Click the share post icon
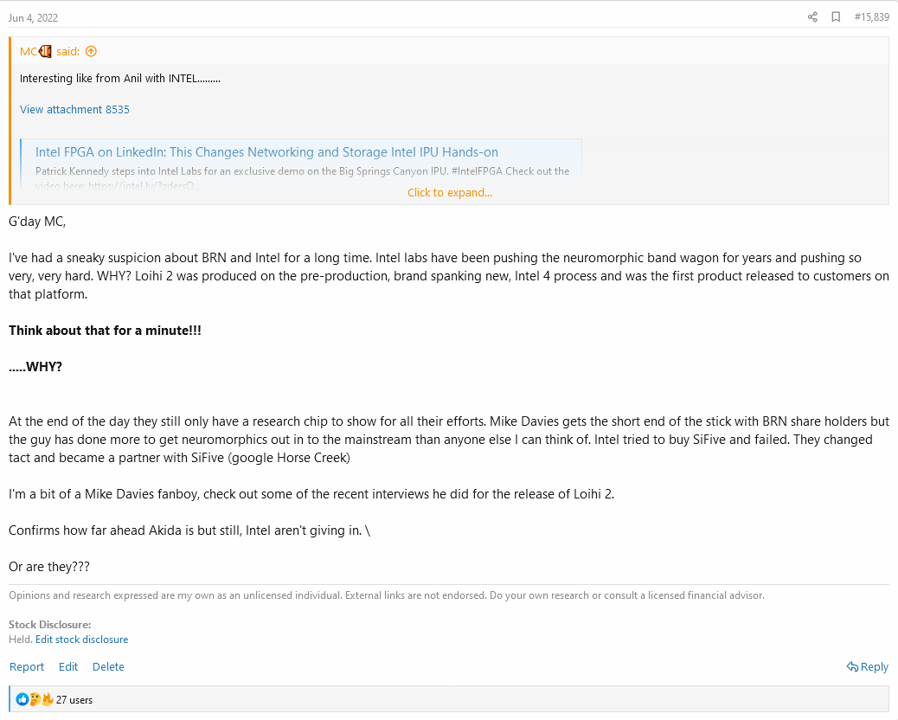This screenshot has width=898, height=720. click(812, 17)
